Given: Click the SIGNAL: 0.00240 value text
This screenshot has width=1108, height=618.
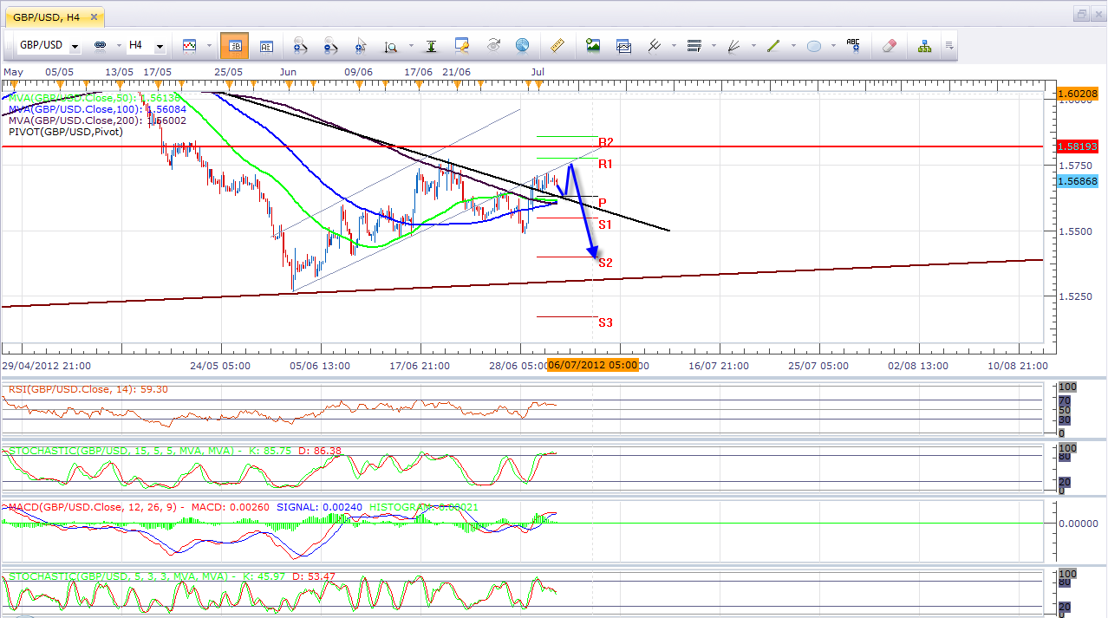Looking at the screenshot, I should [x=319, y=506].
